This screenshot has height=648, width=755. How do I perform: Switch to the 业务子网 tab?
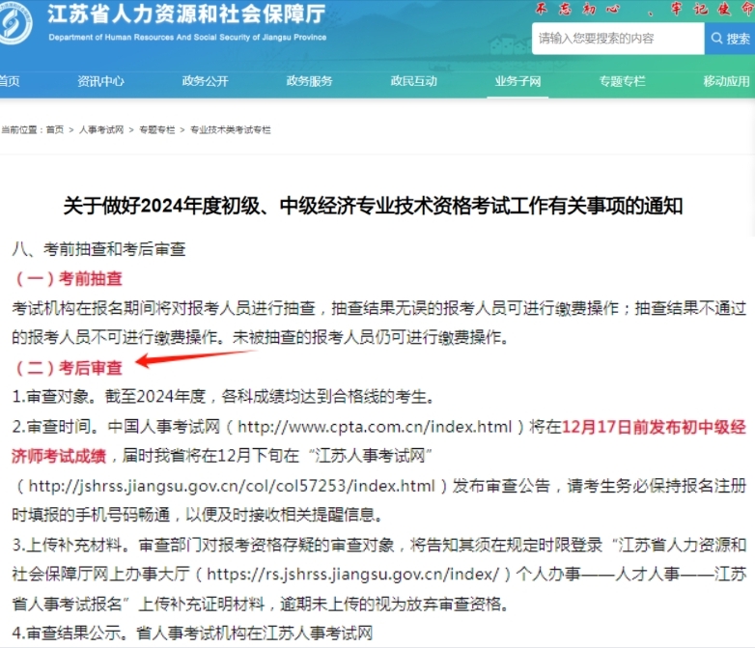pyautogui.click(x=517, y=81)
